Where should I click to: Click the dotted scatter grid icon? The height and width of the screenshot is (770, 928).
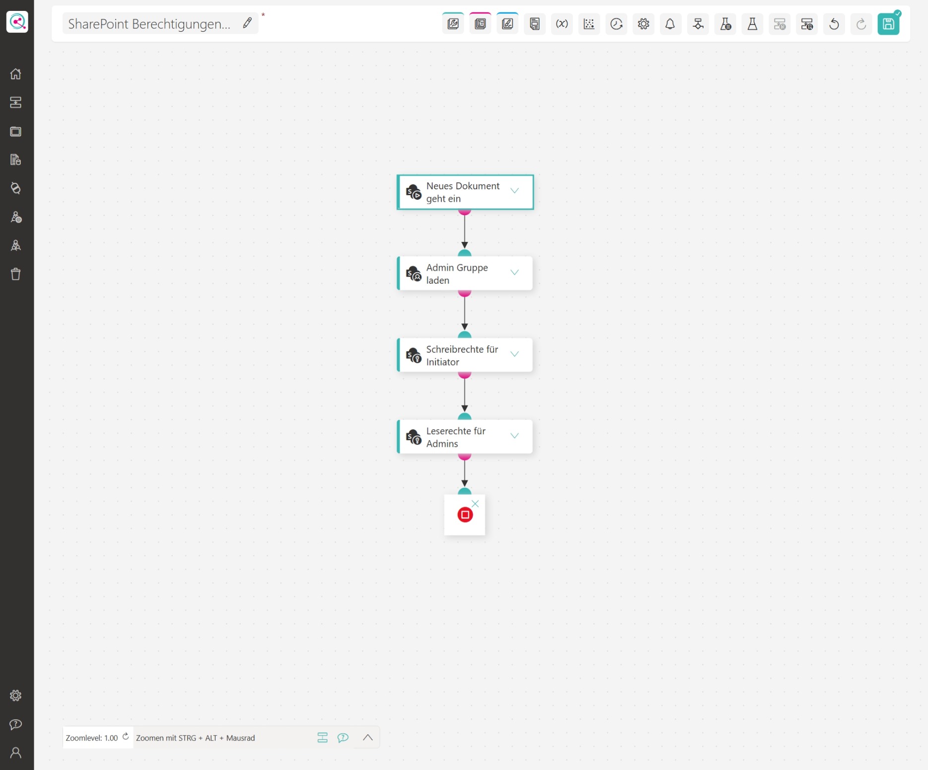pos(589,24)
